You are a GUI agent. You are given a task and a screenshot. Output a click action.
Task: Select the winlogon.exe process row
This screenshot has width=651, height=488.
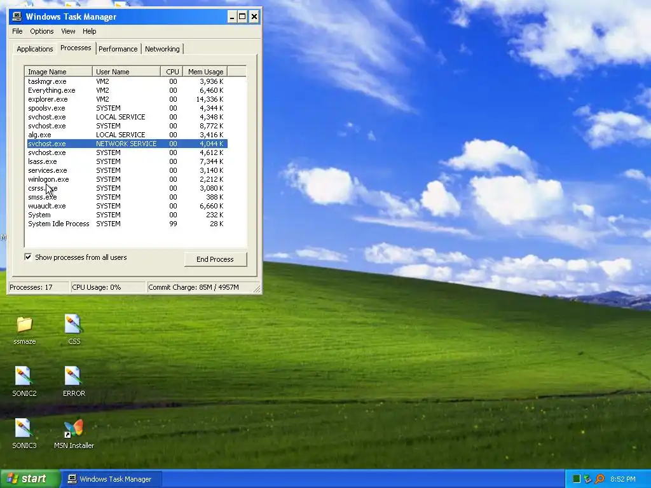pos(127,179)
